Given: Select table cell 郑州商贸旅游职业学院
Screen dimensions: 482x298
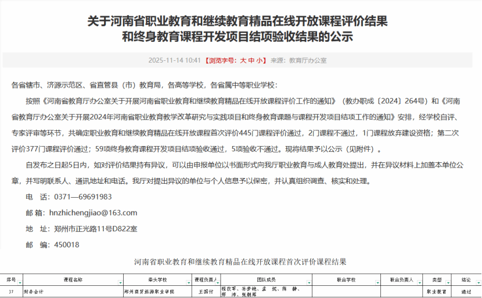Looking at the screenshot, I should 149,292.
